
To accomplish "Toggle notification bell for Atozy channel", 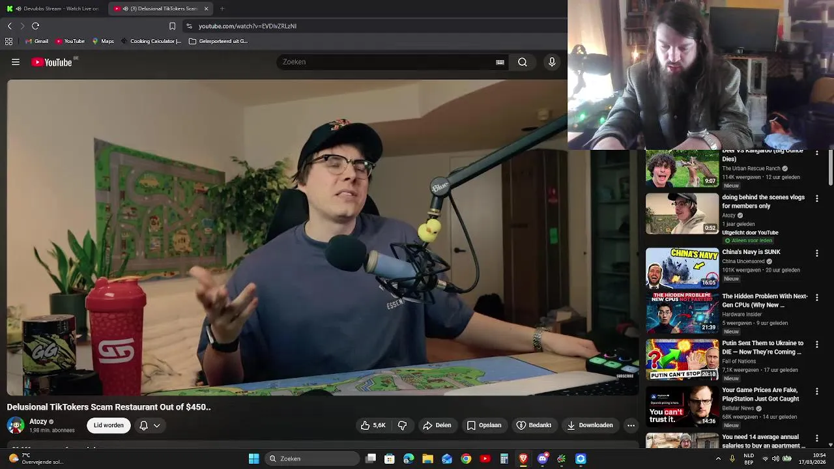I will pyautogui.click(x=144, y=425).
